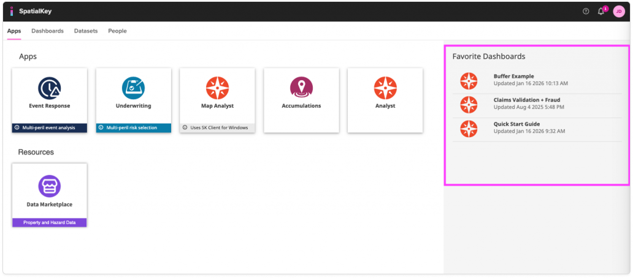
Task: Select the Apps tab
Action: point(13,31)
